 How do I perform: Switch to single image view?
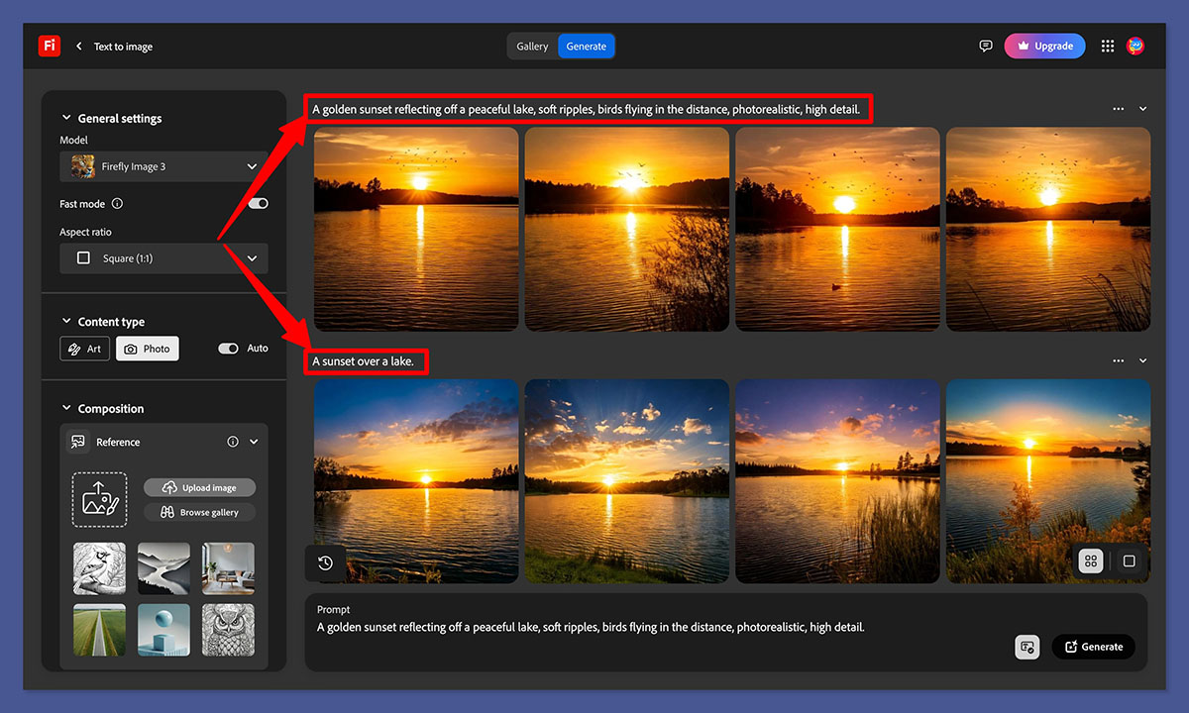click(x=1129, y=560)
